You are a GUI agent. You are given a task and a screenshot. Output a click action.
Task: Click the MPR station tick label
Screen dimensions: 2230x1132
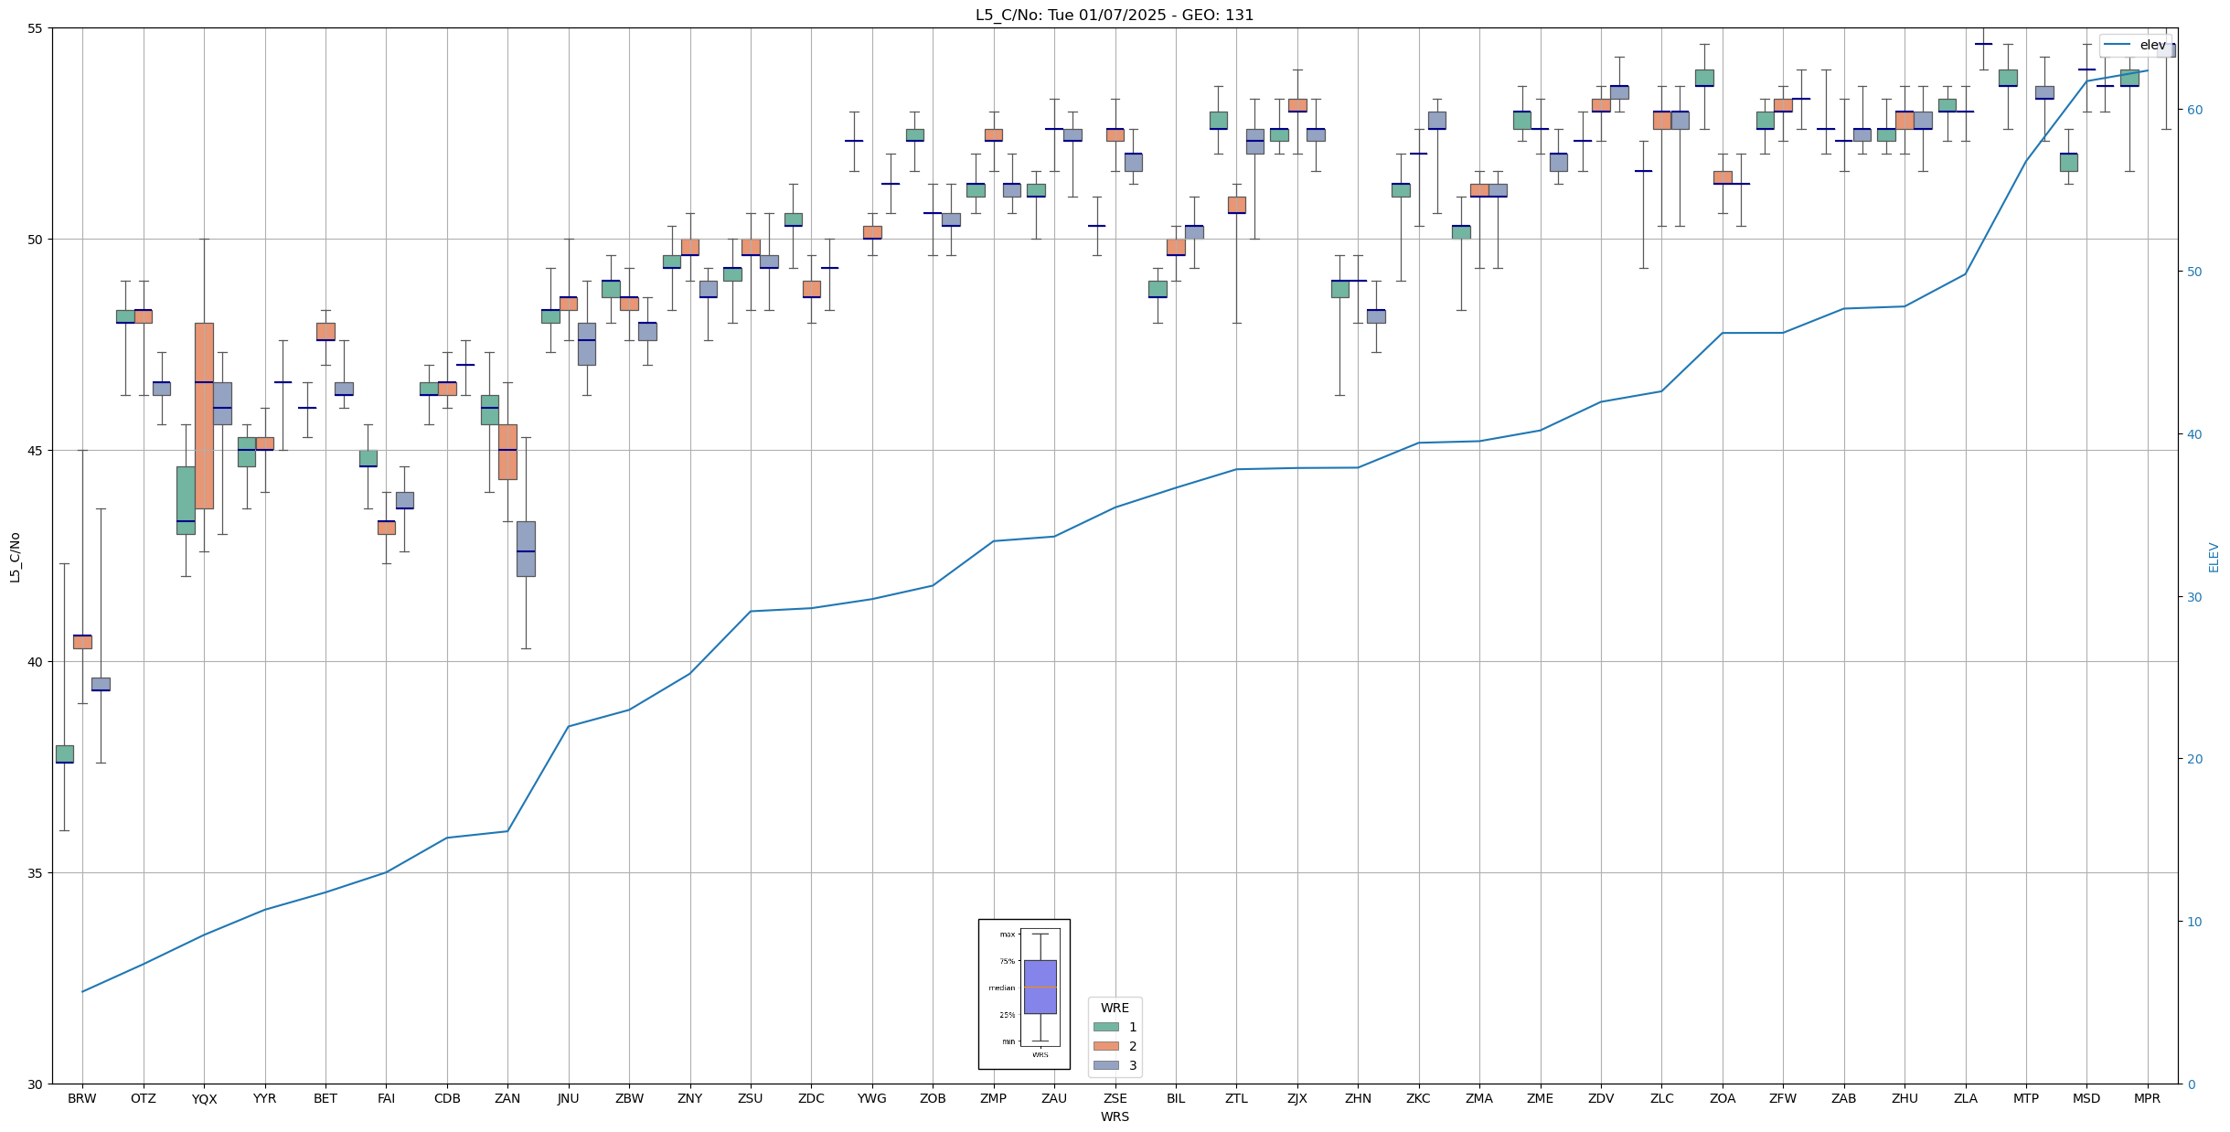2147,1099
